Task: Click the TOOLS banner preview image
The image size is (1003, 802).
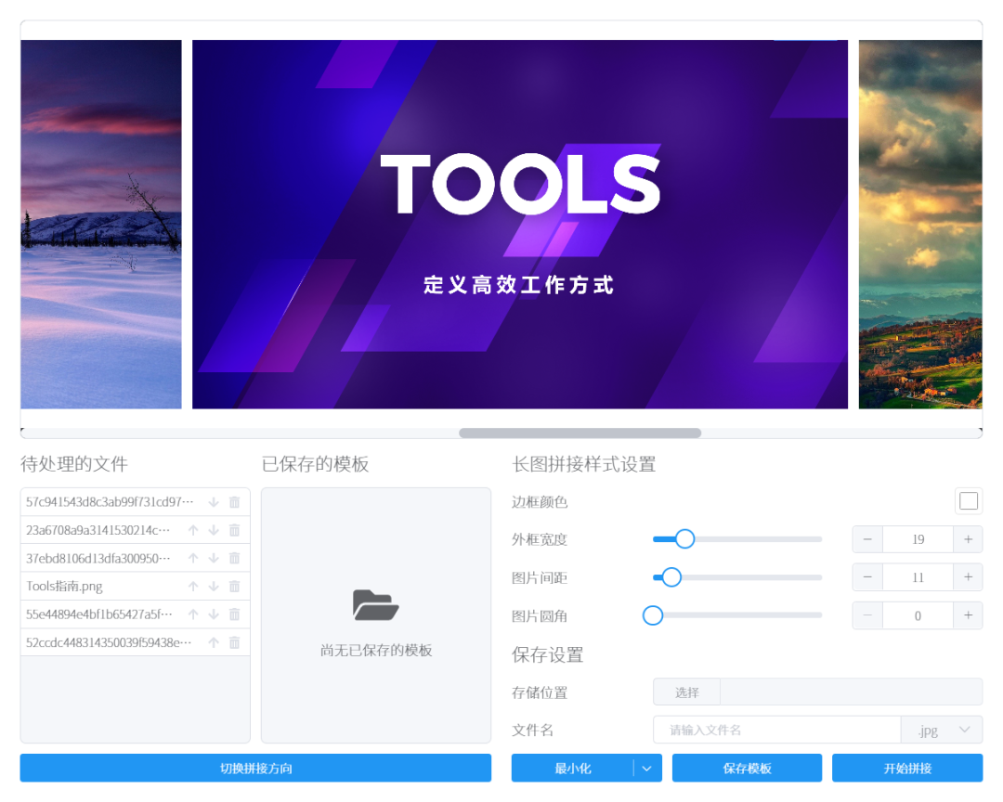Action: 520,225
